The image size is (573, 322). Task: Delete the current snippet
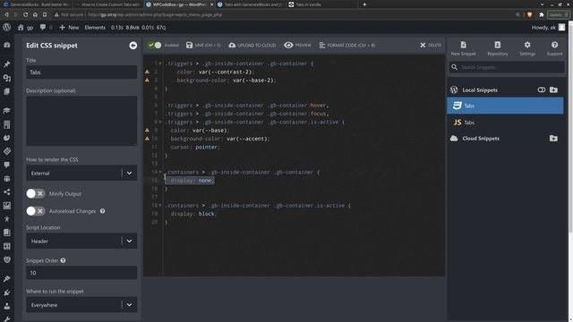431,45
